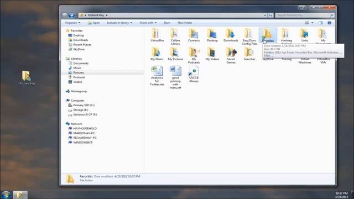This screenshot has height=199, width=354.
Task: Open the Calibre Library folder
Action: [x=175, y=37]
